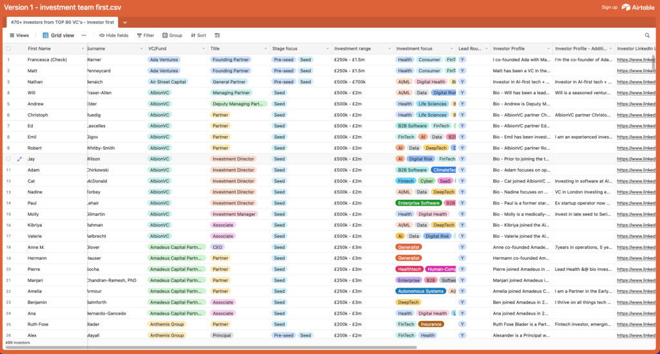
Task: Click the Hide fields eye icon
Action: (x=102, y=35)
